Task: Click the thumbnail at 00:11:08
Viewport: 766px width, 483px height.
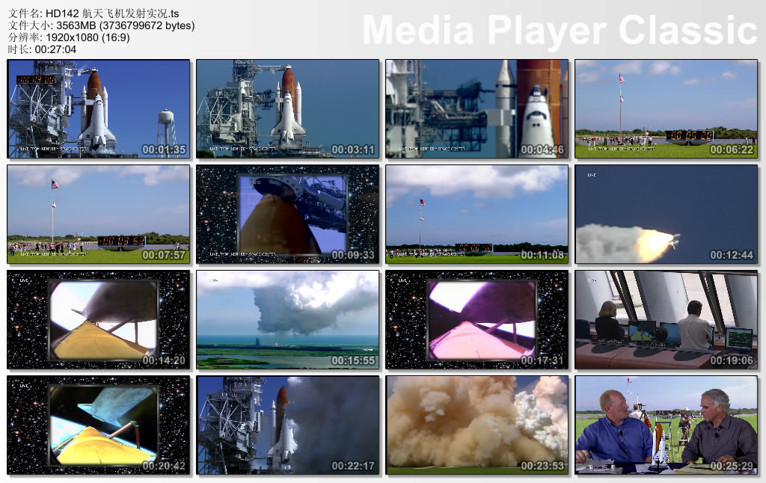Action: click(477, 215)
